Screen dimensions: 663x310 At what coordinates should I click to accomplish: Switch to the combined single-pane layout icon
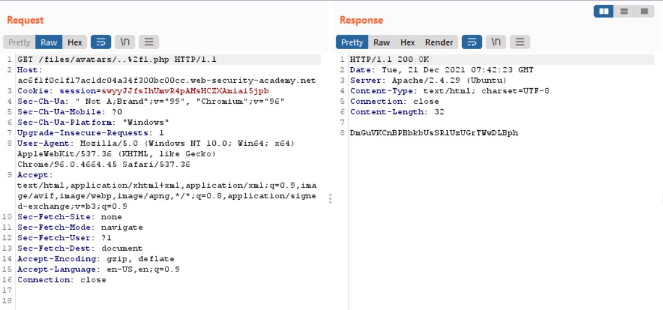644,11
